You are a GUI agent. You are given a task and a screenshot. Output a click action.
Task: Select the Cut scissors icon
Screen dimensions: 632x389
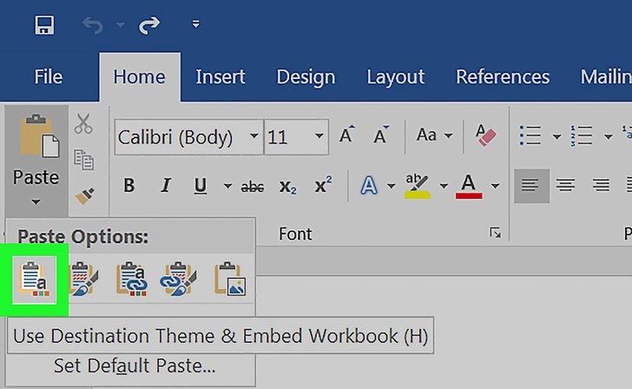[x=83, y=124]
